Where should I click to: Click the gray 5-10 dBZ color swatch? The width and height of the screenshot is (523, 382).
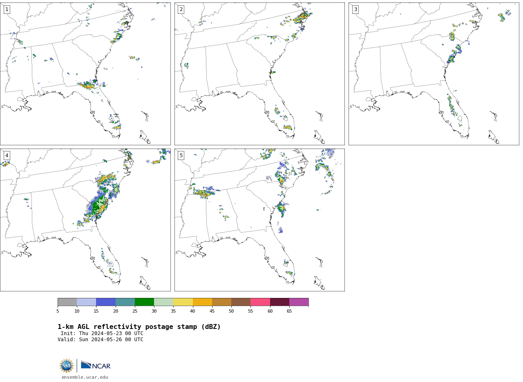(67, 302)
